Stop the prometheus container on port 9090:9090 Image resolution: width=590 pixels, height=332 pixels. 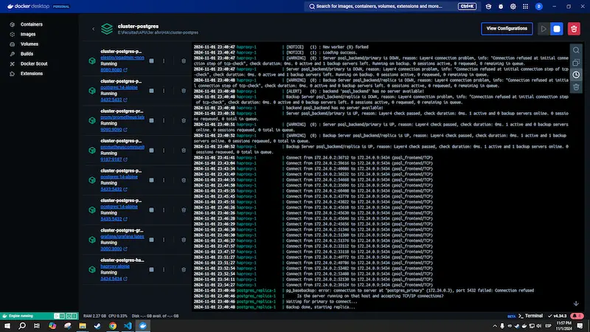151,120
